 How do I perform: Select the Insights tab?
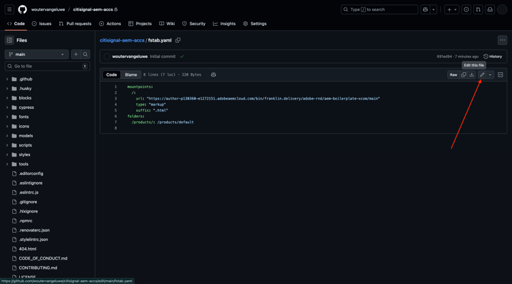(x=225, y=23)
